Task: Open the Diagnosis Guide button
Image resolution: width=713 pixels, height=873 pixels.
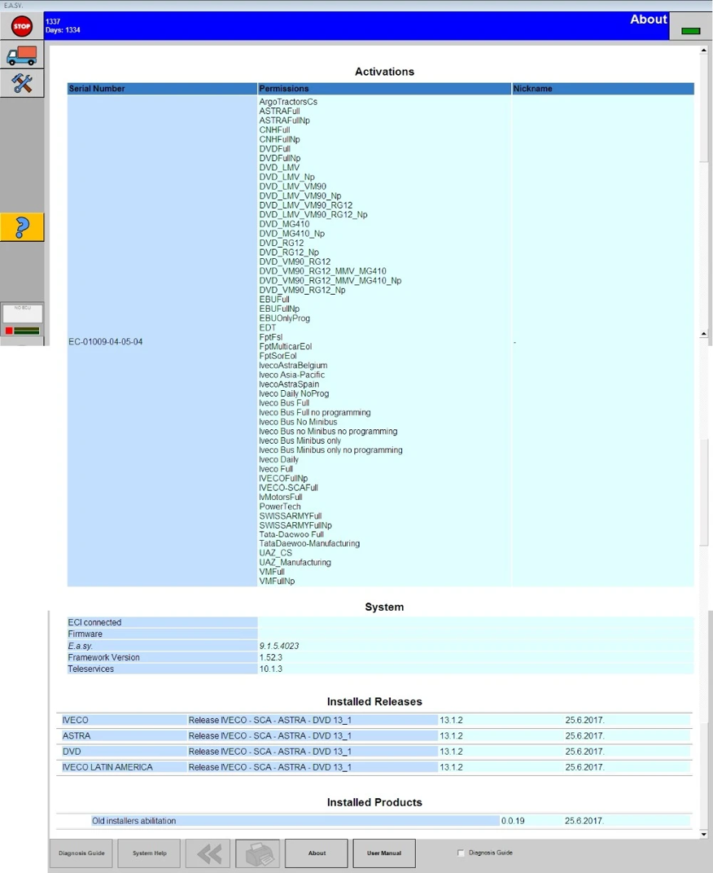Action: coord(81,853)
